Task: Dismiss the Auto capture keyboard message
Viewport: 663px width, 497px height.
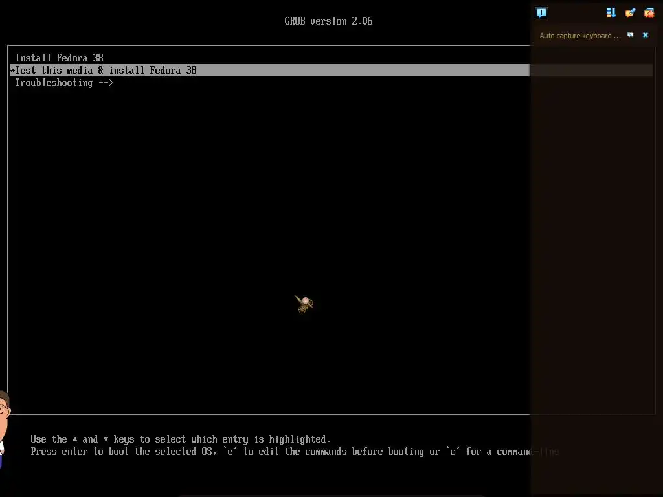Action: tap(646, 35)
